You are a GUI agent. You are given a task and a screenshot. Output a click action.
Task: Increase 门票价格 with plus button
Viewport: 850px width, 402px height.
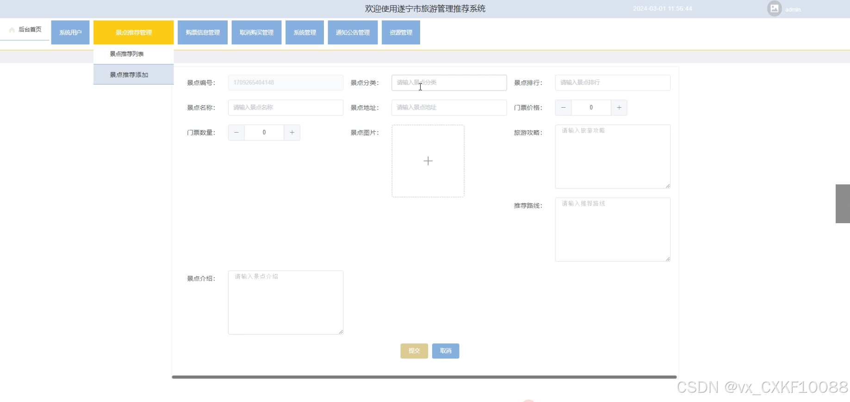619,108
